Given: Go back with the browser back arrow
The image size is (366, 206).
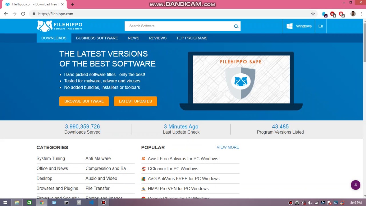Looking at the screenshot, I should pos(6,14).
